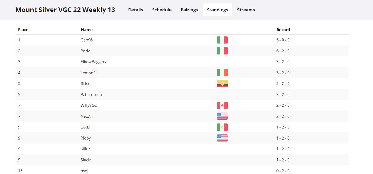Click the Name column header
Screen dimensions: 373x174
point(87,30)
